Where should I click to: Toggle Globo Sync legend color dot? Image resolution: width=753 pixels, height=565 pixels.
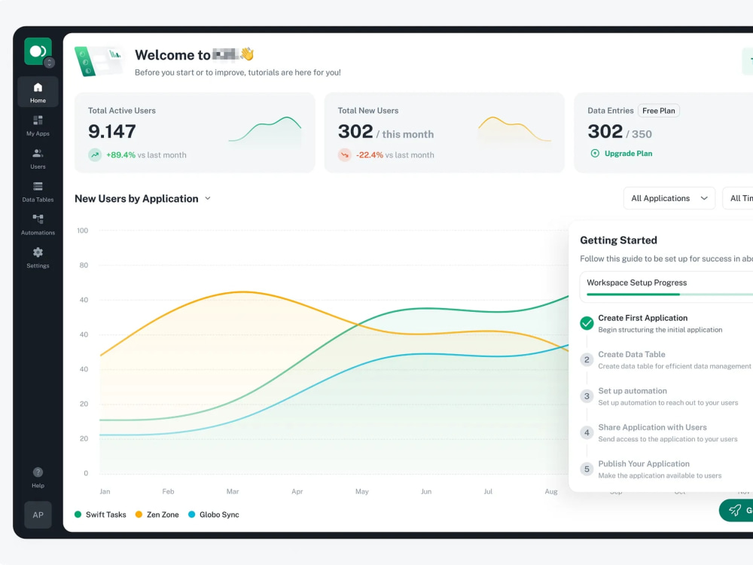tap(191, 515)
